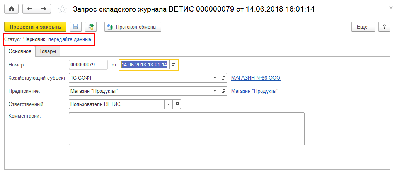
Task: Click the post document icon
Action: tap(90, 27)
